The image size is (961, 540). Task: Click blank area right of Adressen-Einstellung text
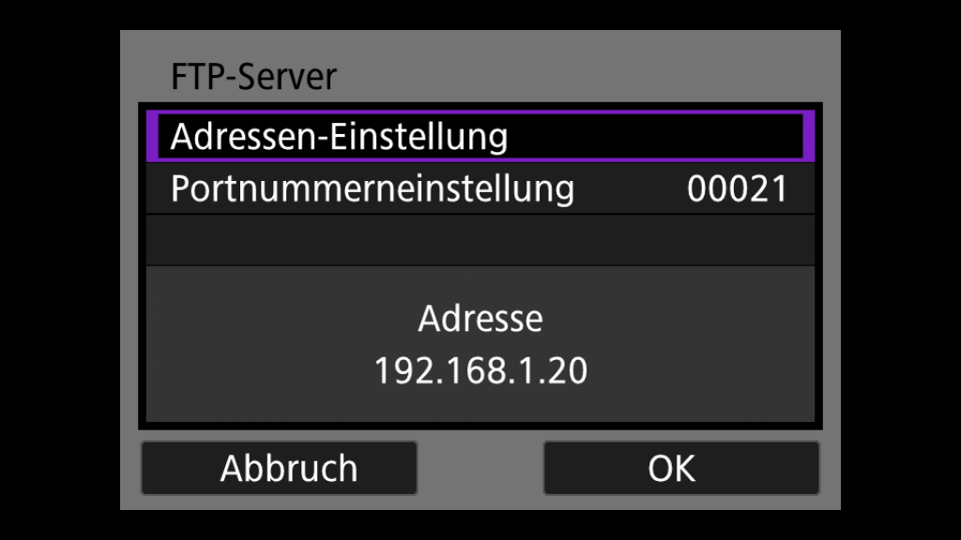653,136
